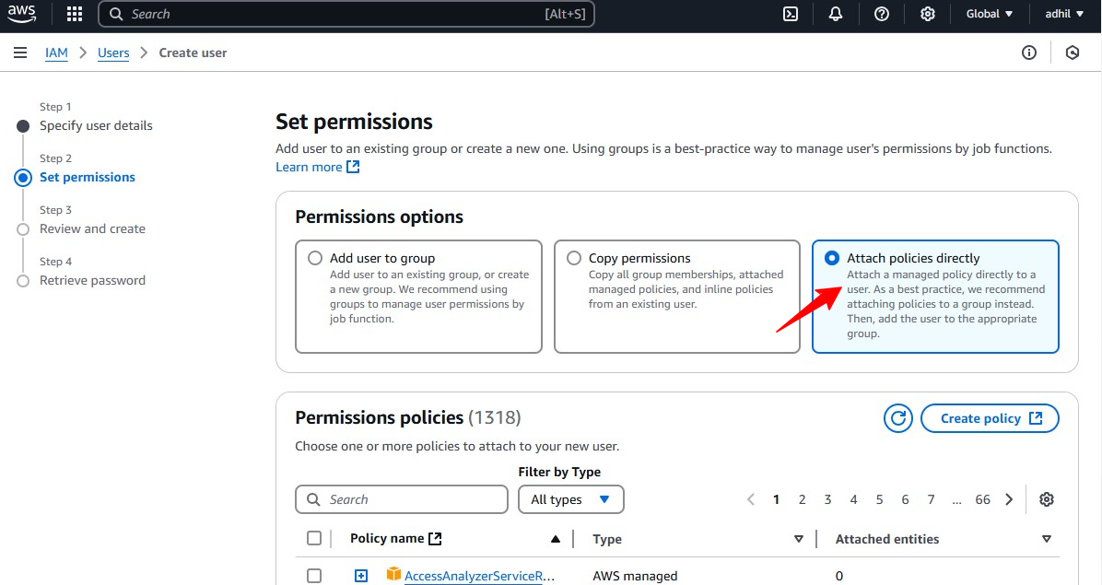Screen dimensions: 1102x585
Task: Open the policies table preferences gear
Action: point(1047,499)
